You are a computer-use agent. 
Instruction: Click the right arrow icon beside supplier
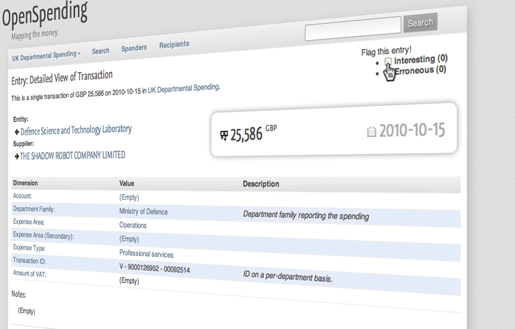tap(17, 157)
